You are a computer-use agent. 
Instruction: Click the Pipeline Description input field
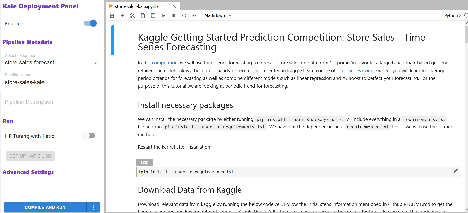(x=52, y=102)
